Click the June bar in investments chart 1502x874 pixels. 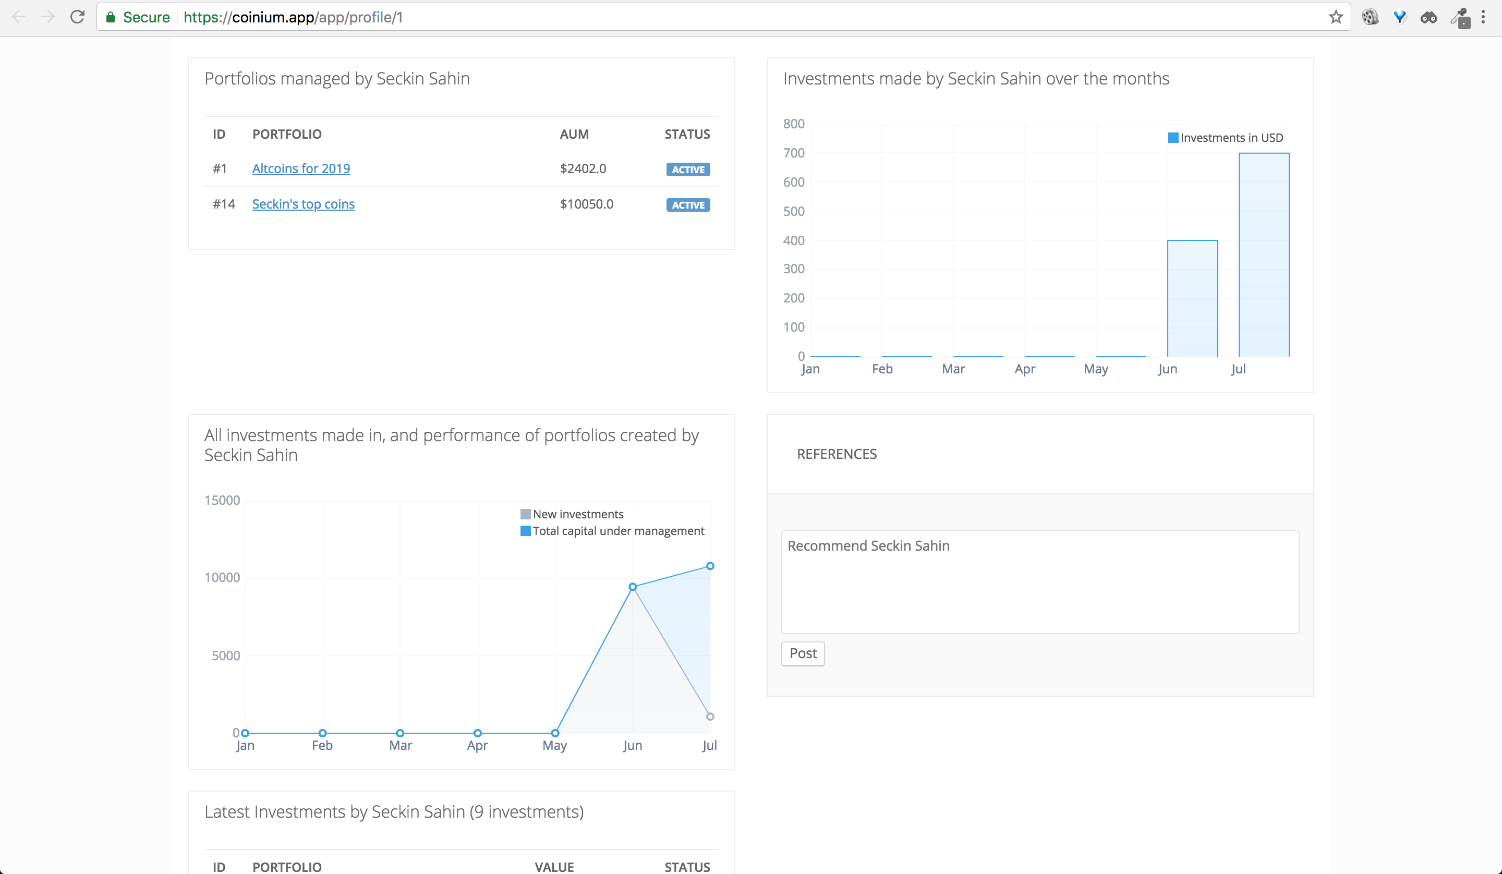(x=1192, y=298)
